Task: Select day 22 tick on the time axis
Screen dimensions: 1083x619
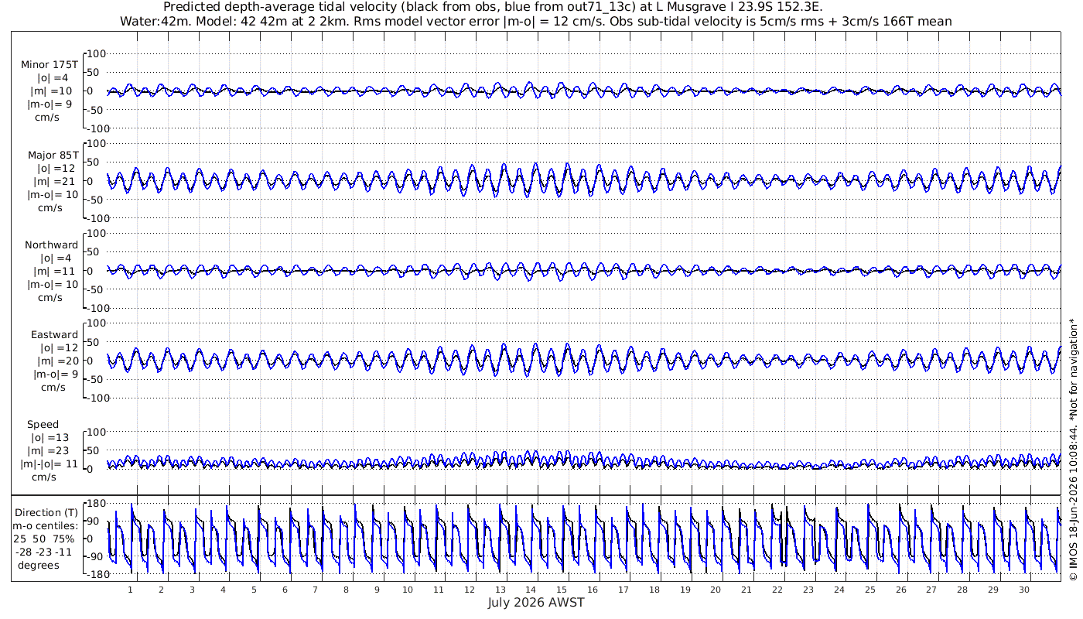Action: 778,589
